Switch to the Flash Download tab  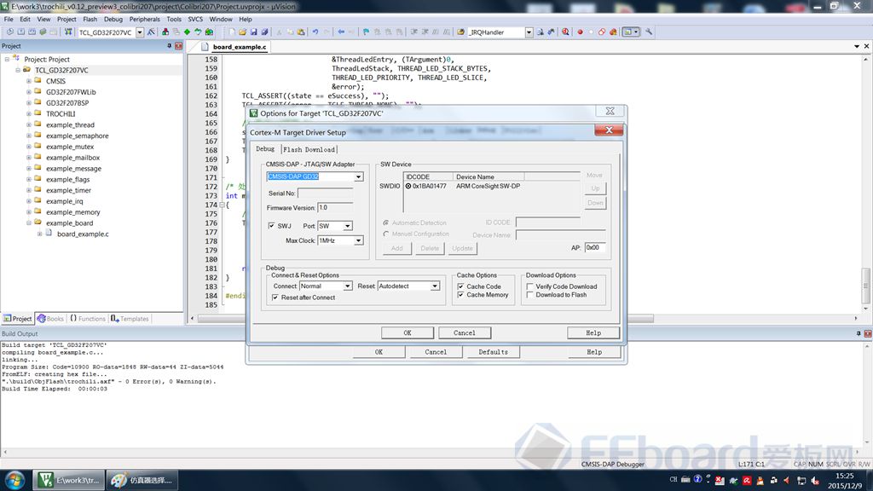(309, 149)
